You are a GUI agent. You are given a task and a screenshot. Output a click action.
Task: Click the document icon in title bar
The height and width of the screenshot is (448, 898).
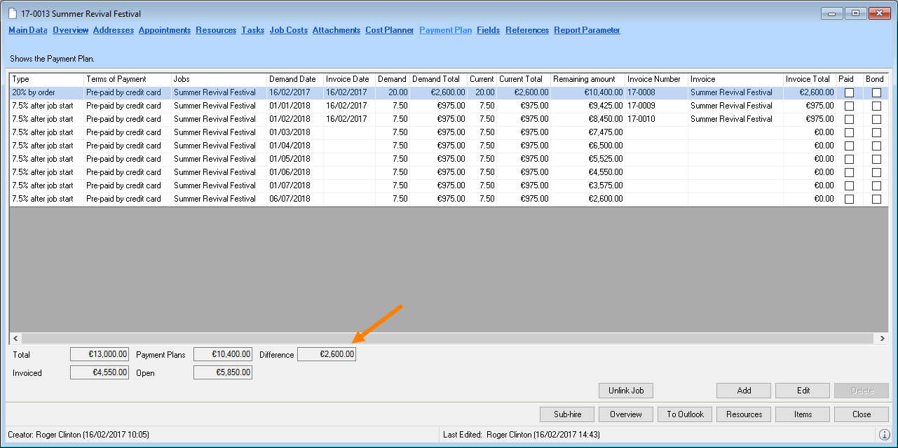click(13, 14)
